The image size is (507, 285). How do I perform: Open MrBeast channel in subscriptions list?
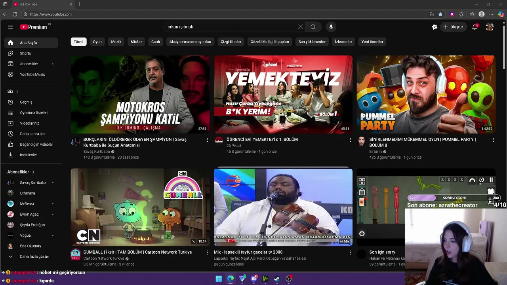pos(31,204)
